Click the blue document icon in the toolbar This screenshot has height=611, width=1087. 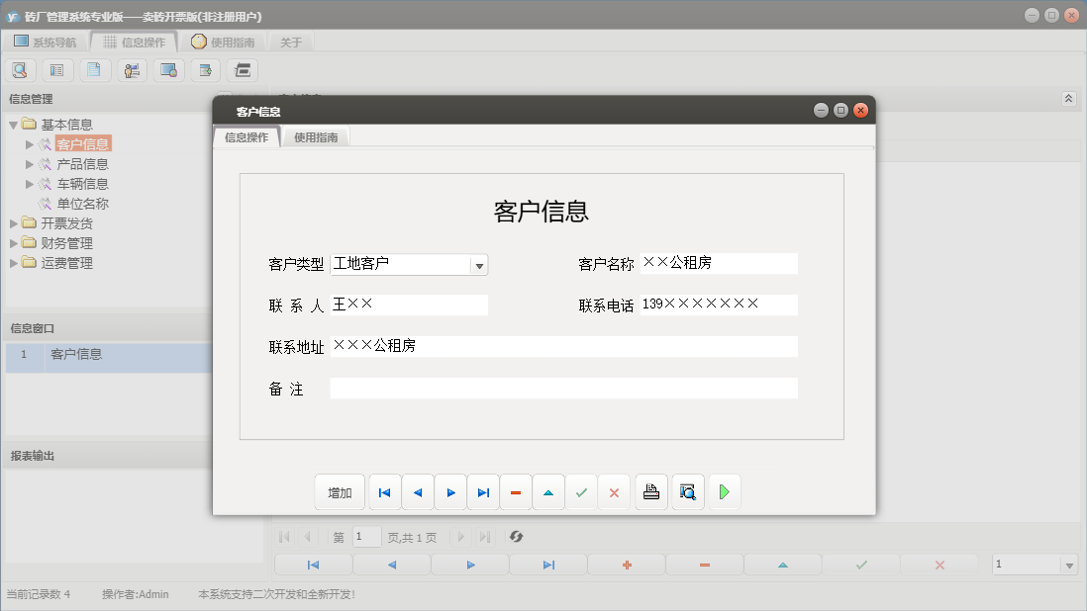[x=94, y=70]
